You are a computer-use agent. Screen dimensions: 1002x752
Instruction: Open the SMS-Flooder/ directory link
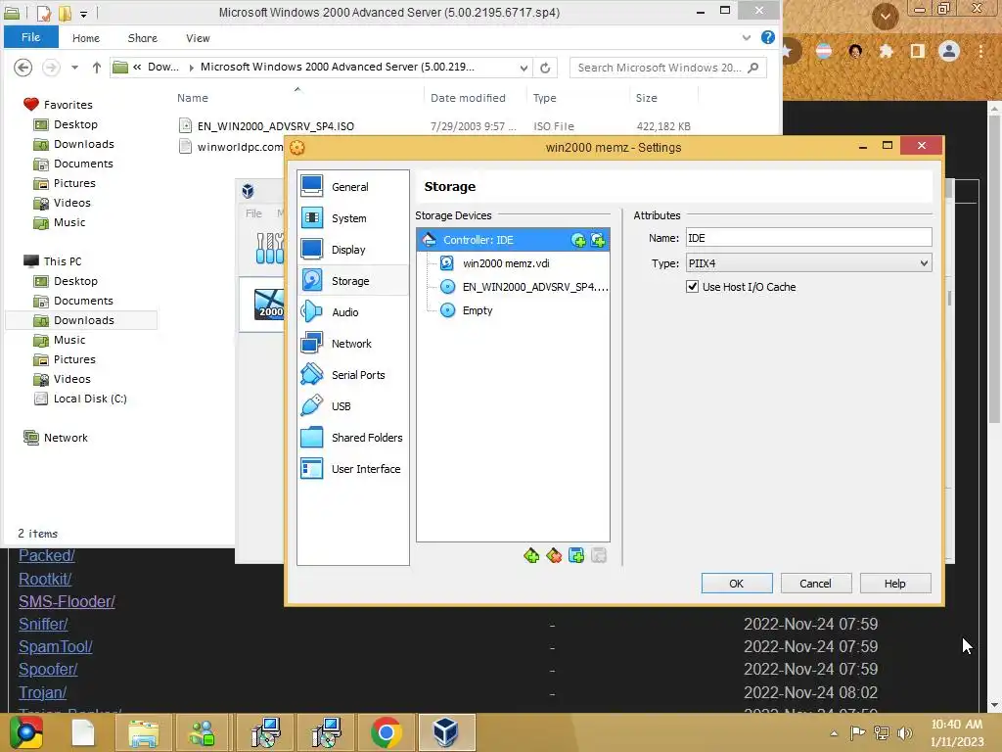(67, 602)
